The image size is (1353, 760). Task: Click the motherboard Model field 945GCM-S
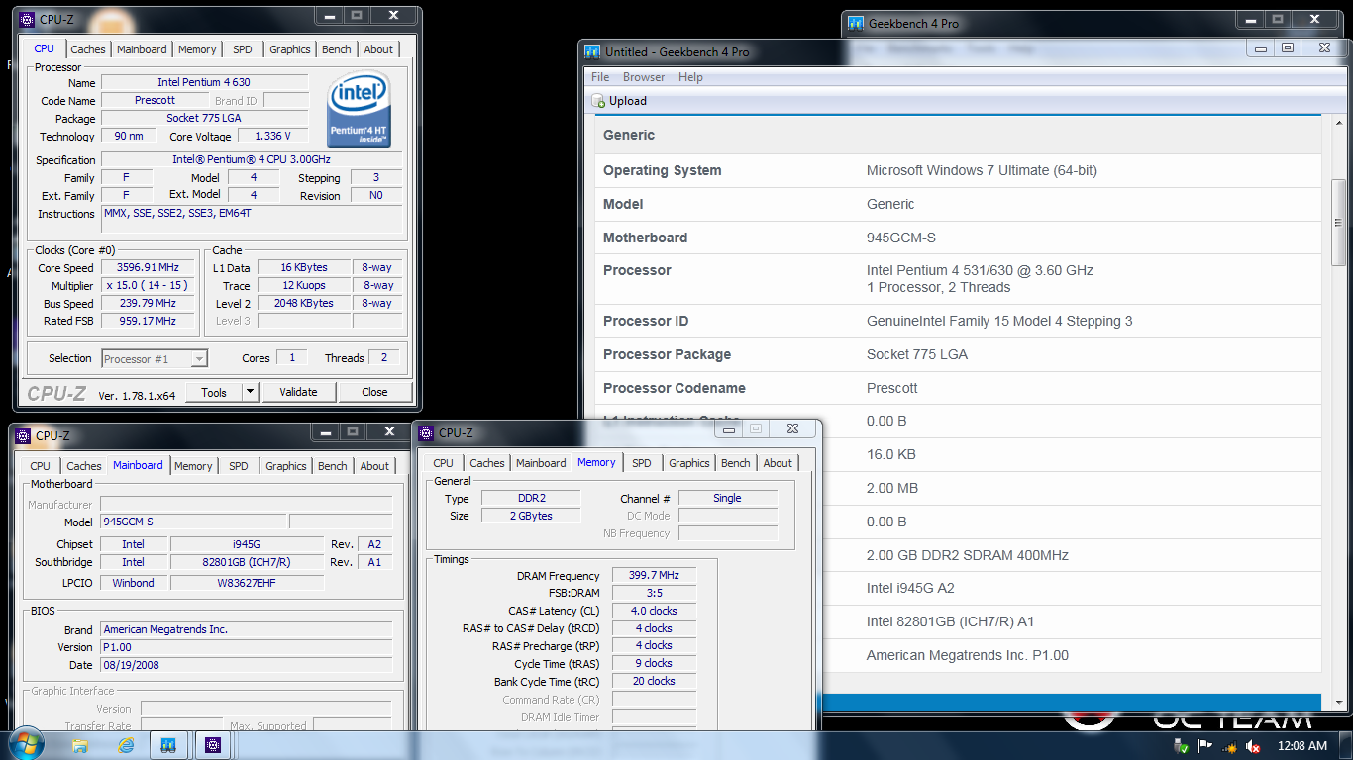(x=193, y=522)
